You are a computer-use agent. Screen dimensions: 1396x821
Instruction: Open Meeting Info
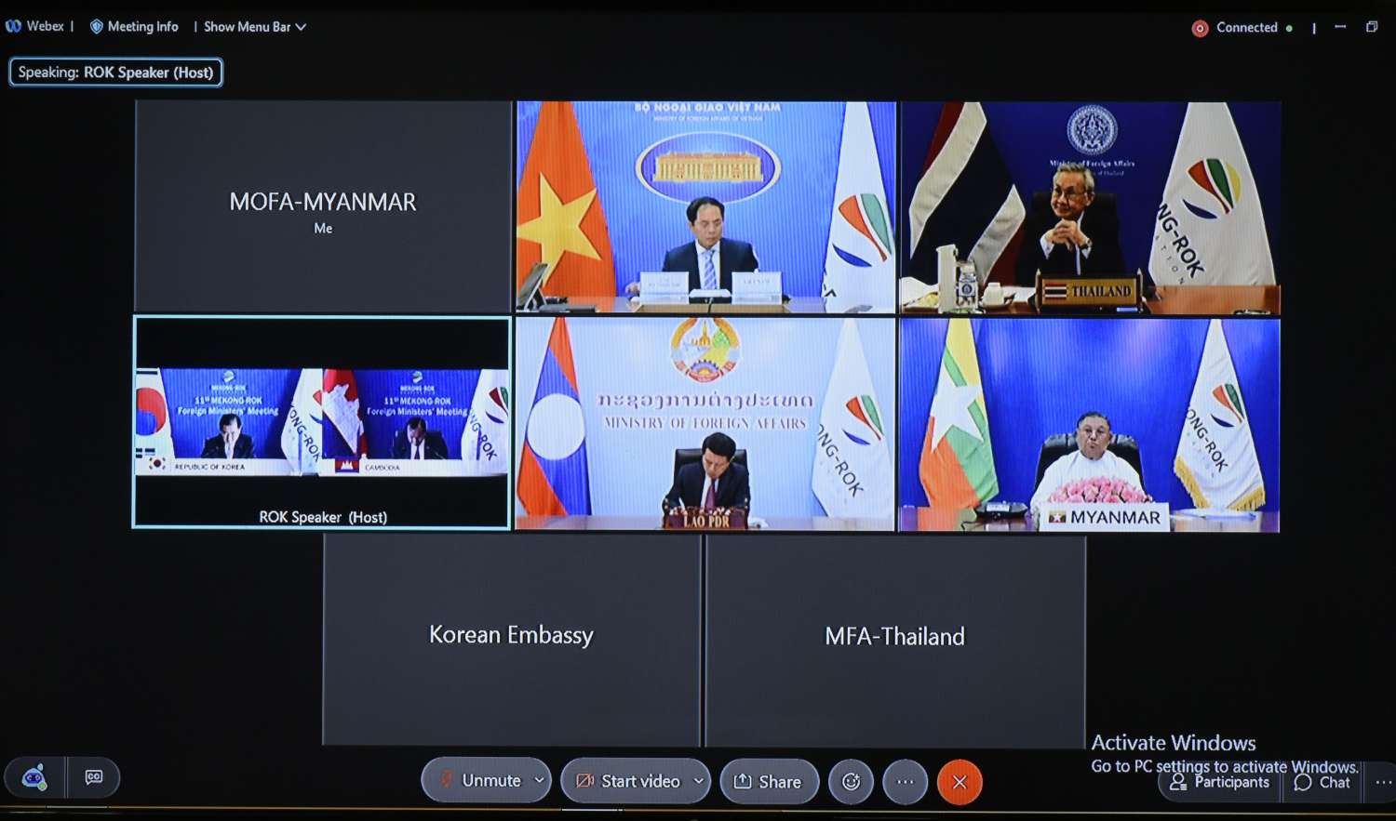tap(134, 27)
